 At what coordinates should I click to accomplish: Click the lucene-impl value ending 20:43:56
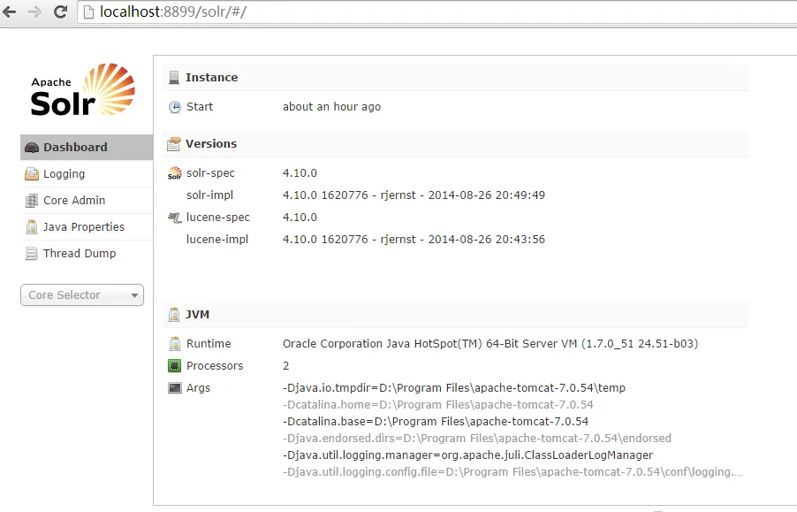pyautogui.click(x=414, y=240)
